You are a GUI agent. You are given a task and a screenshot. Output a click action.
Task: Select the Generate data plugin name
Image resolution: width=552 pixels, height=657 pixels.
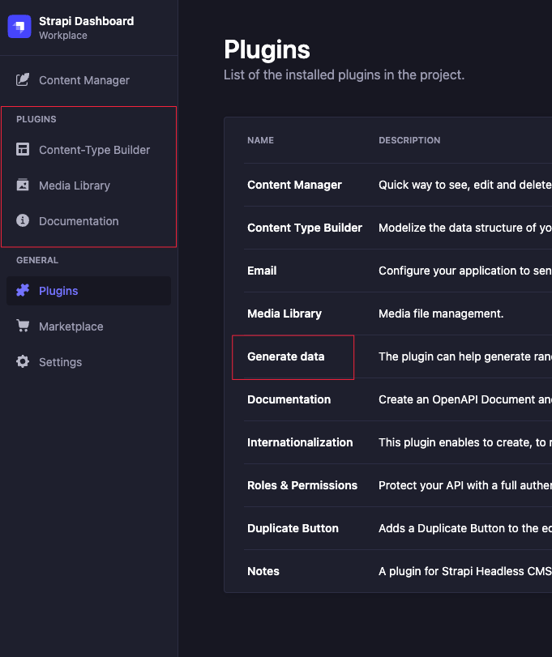(285, 356)
